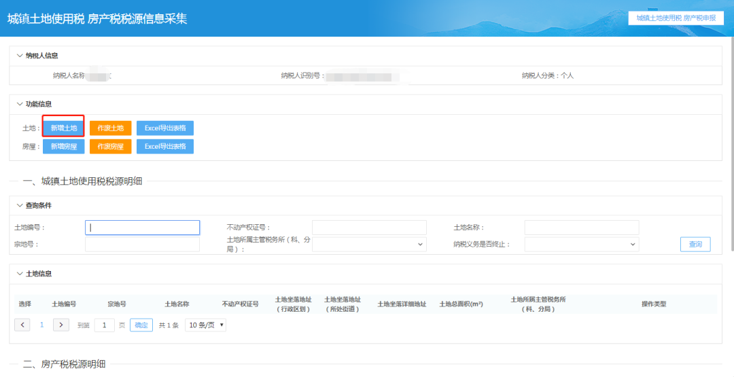The image size is (734, 377).
Task: Open the 纳税义务是否终止 dropdown
Action: tap(582, 244)
